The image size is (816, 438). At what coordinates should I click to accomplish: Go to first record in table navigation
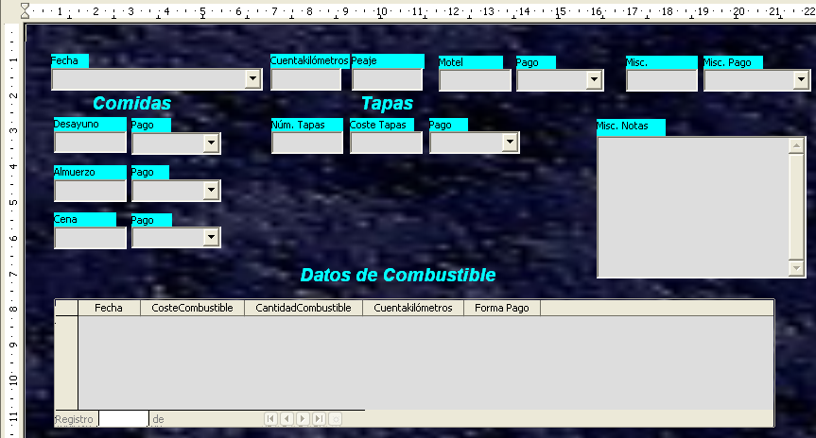tap(271, 418)
